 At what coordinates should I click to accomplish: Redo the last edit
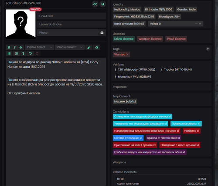pyautogui.click(x=37, y=54)
